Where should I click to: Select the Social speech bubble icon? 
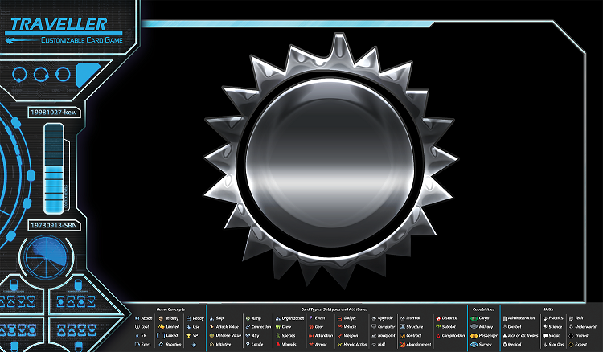545,335
